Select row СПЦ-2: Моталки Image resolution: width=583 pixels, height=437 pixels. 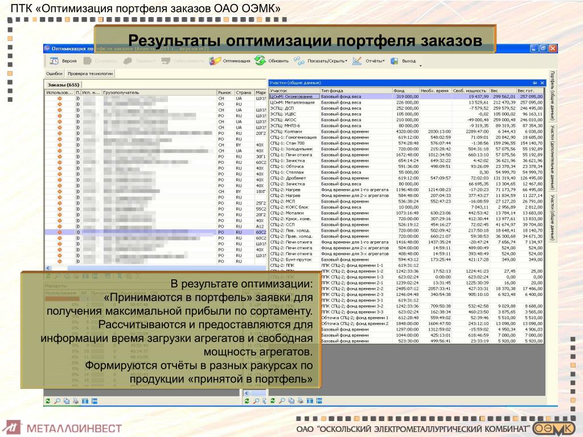(x=406, y=213)
